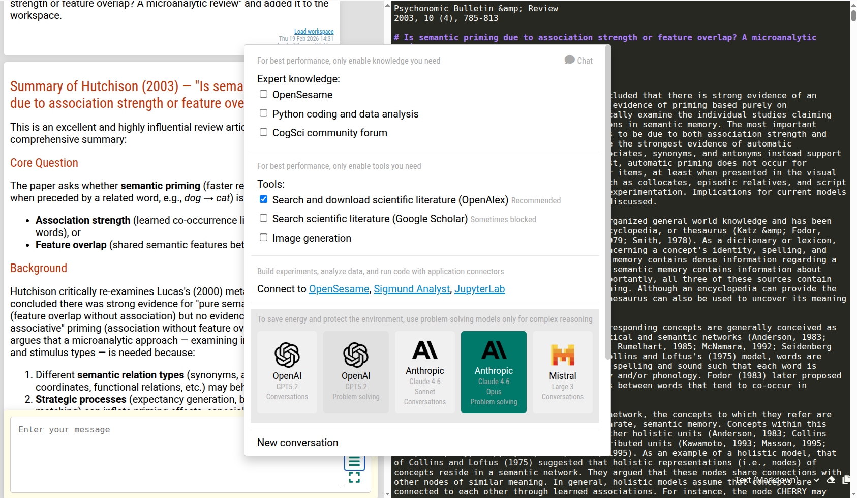Select OpenAI GPT5.2 Conversations model
Screen dimensions: 857x498
287,372
